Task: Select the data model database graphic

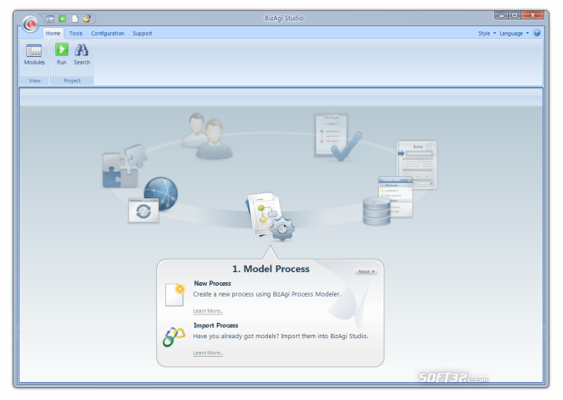Action: pos(387,201)
